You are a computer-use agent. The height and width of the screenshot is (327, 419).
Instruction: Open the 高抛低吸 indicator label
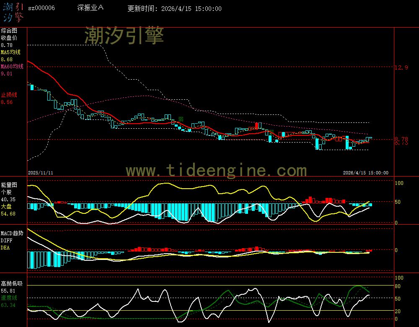12,283
